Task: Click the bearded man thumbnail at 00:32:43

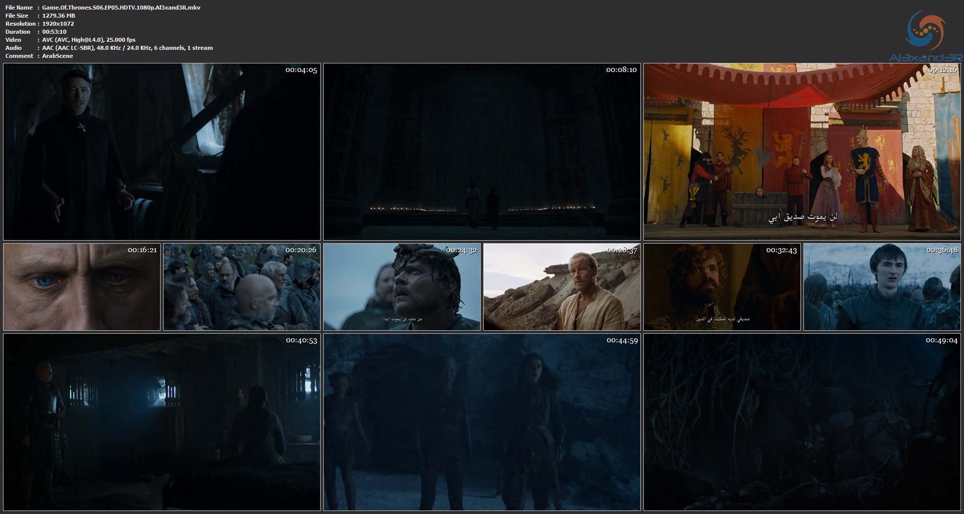Action: pos(722,287)
